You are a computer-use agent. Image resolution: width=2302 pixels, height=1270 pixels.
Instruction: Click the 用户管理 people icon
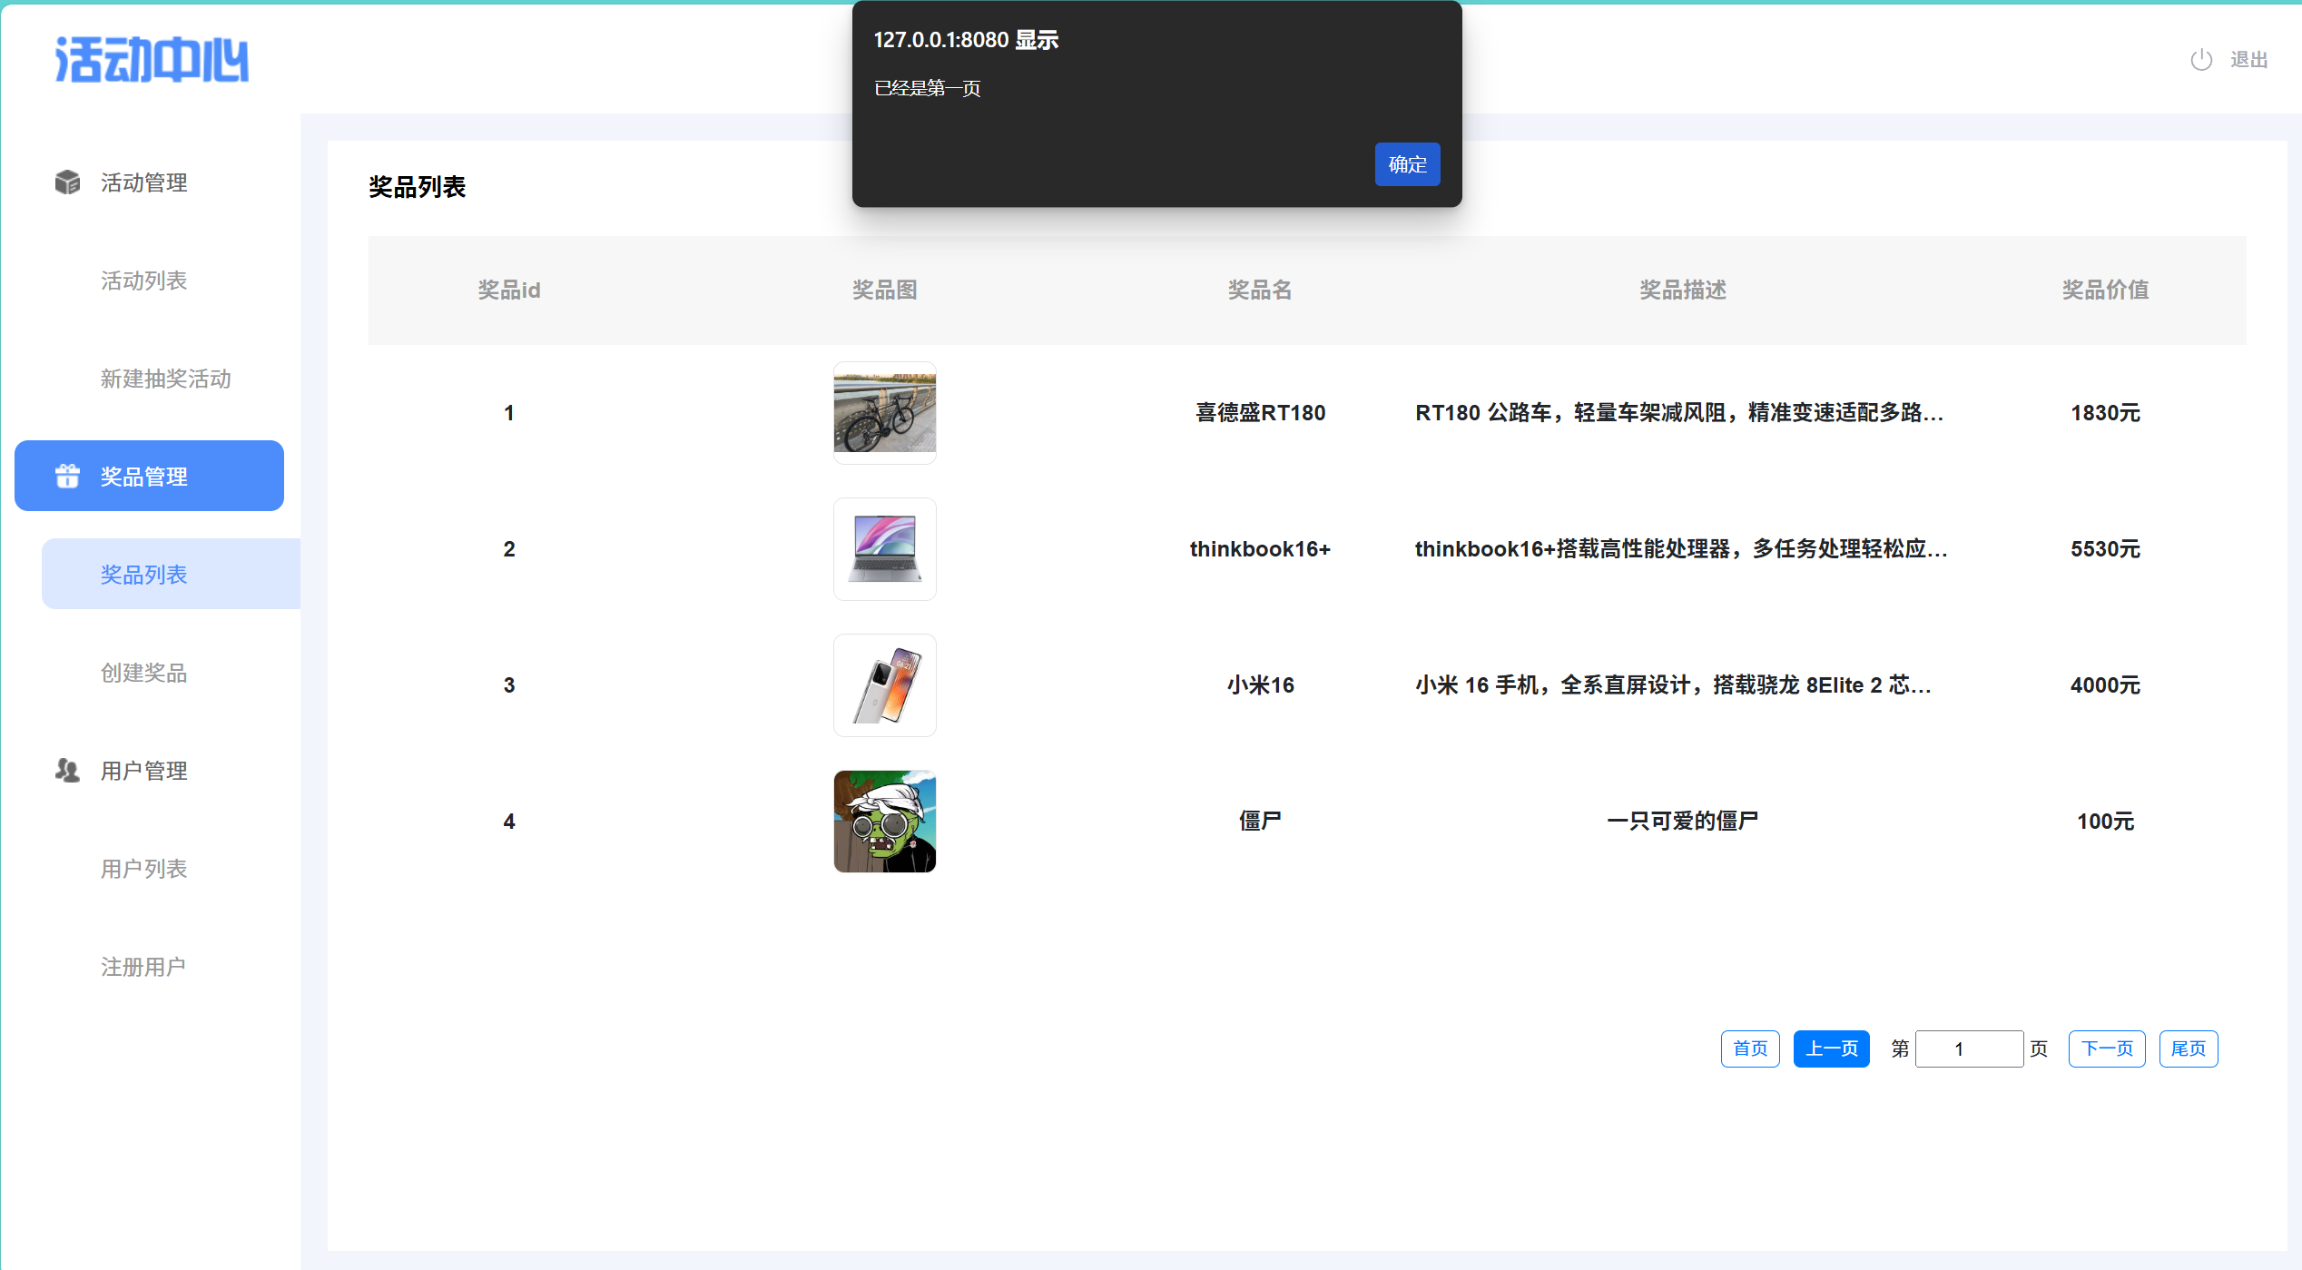tap(67, 771)
